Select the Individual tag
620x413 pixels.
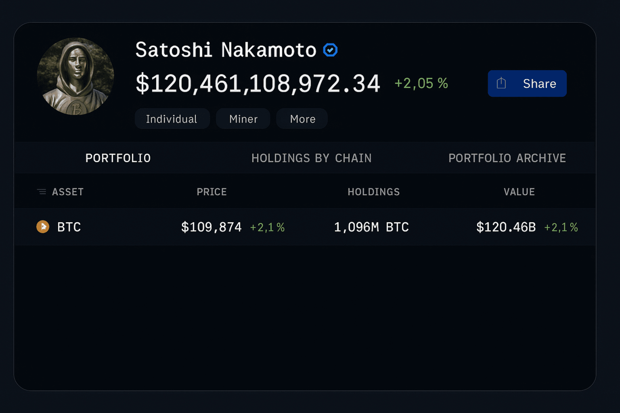(172, 119)
